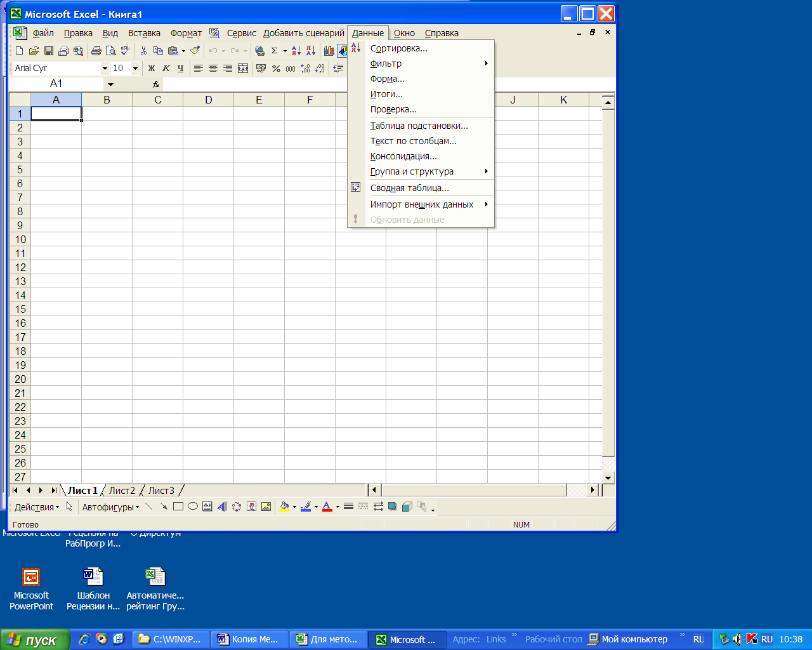
Task: Copy selection using the Copy icon
Action: coord(159,51)
